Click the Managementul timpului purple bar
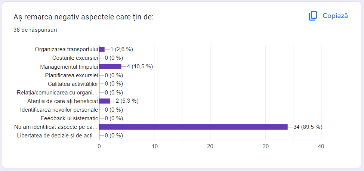This screenshot has height=171, width=364. pyautogui.click(x=110, y=66)
